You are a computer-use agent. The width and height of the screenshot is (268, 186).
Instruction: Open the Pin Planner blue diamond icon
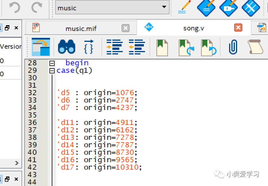pos(228,7)
